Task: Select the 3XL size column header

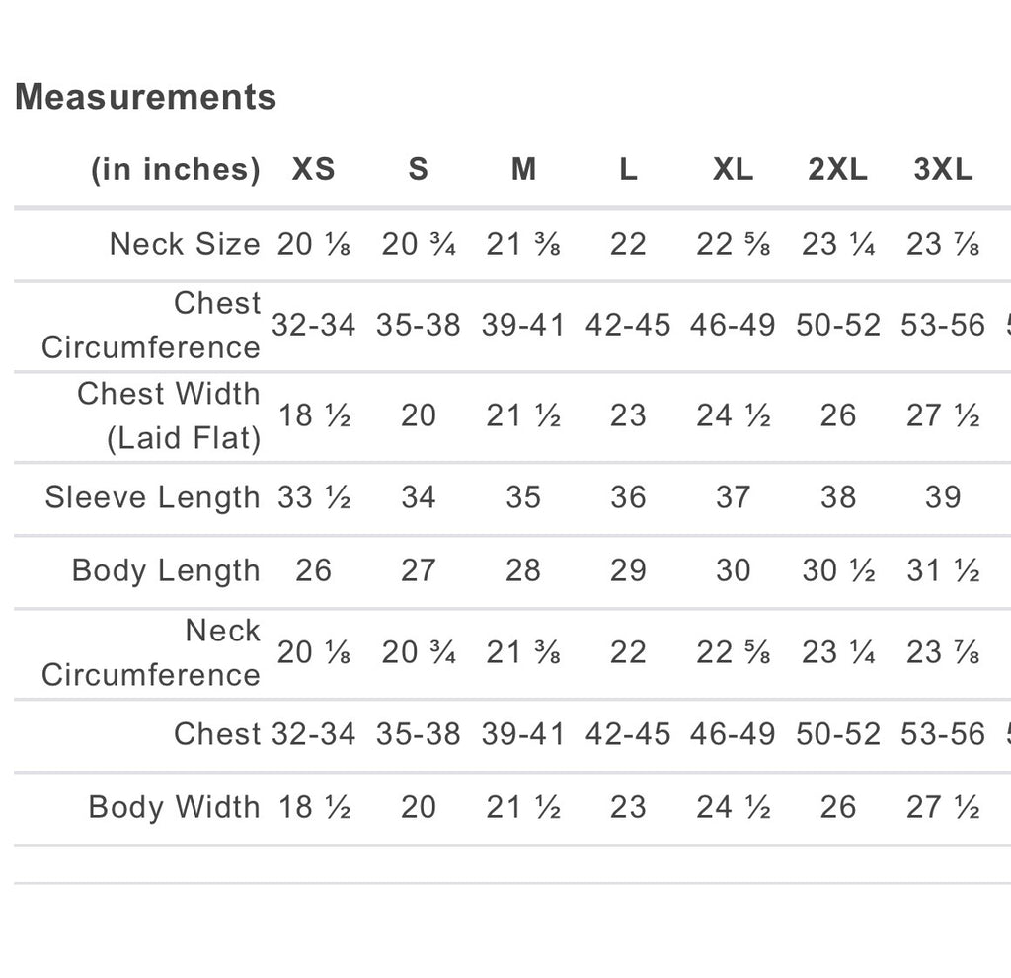Action: [x=943, y=169]
